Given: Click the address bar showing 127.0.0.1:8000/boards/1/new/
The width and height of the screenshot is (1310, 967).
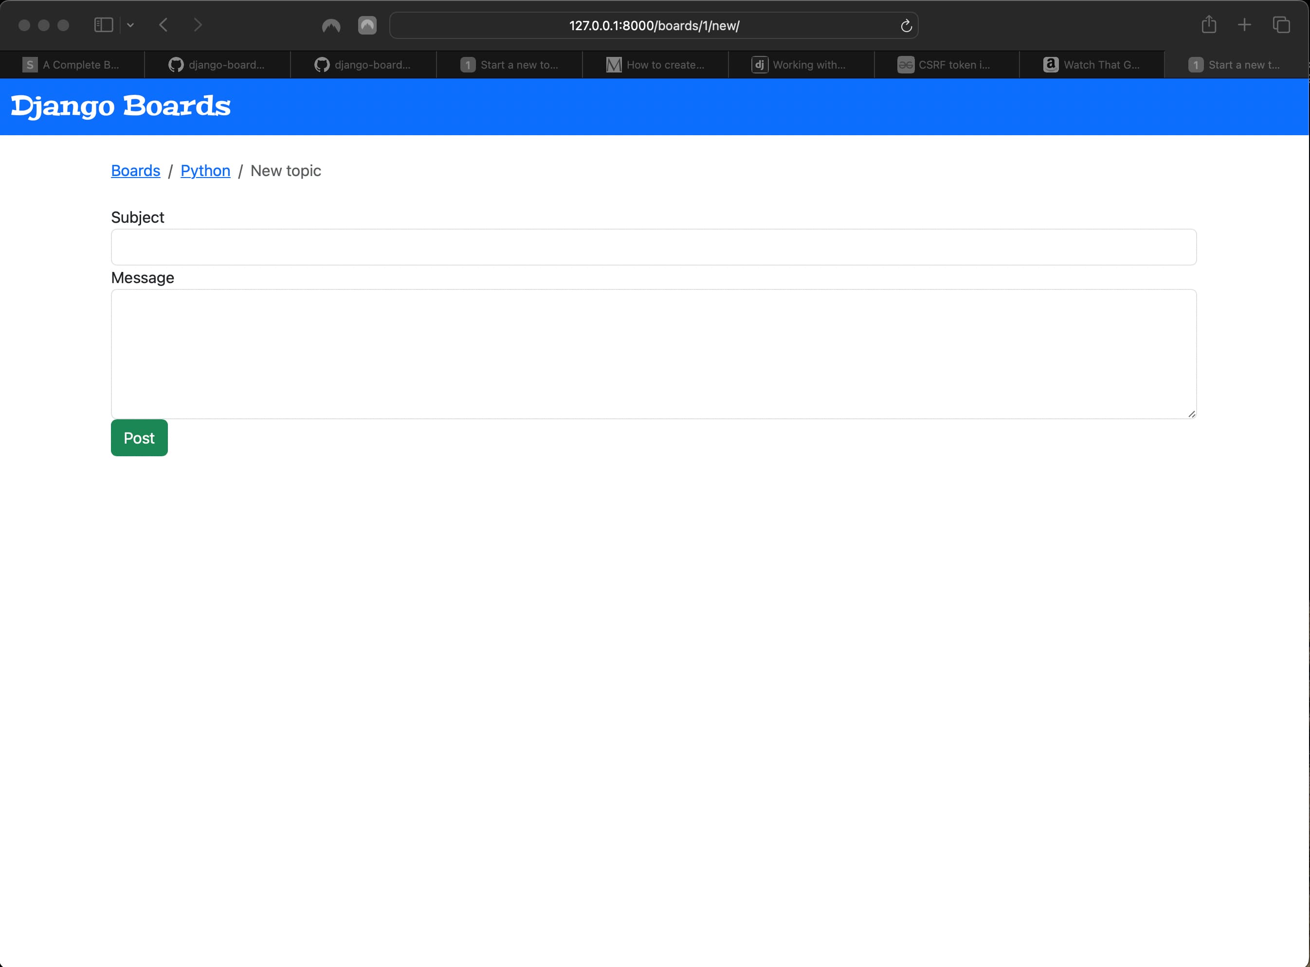Looking at the screenshot, I should tap(654, 26).
